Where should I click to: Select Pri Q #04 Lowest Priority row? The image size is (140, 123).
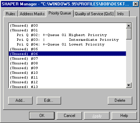67,44
